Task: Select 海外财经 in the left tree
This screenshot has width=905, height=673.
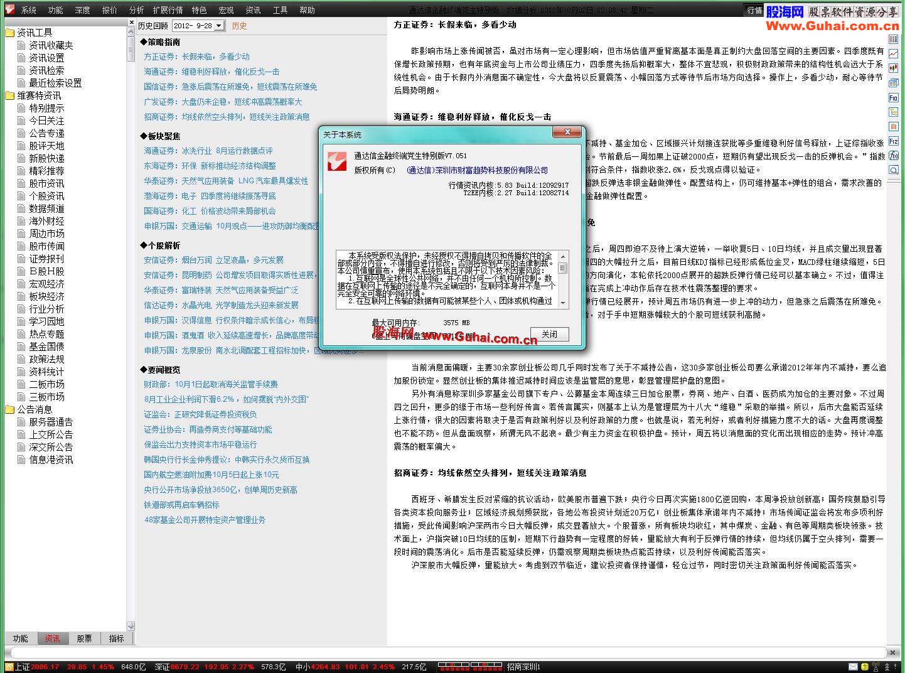Action: pyautogui.click(x=46, y=221)
